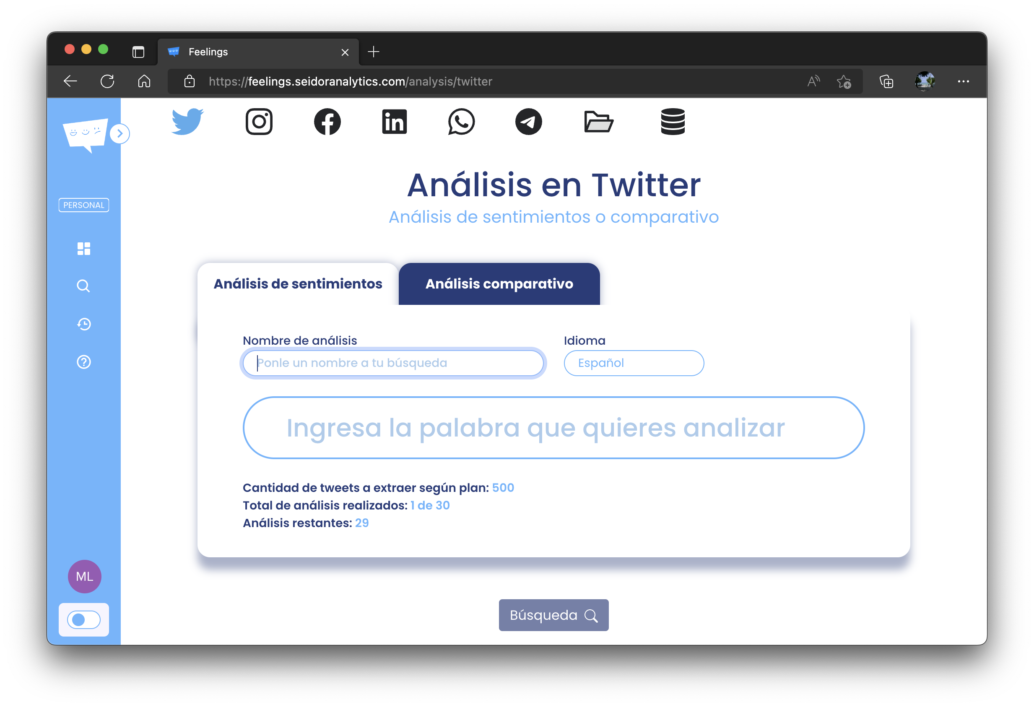Select the Análisis de sentimientos tab
Screen dimensions: 1034x707
coord(298,284)
